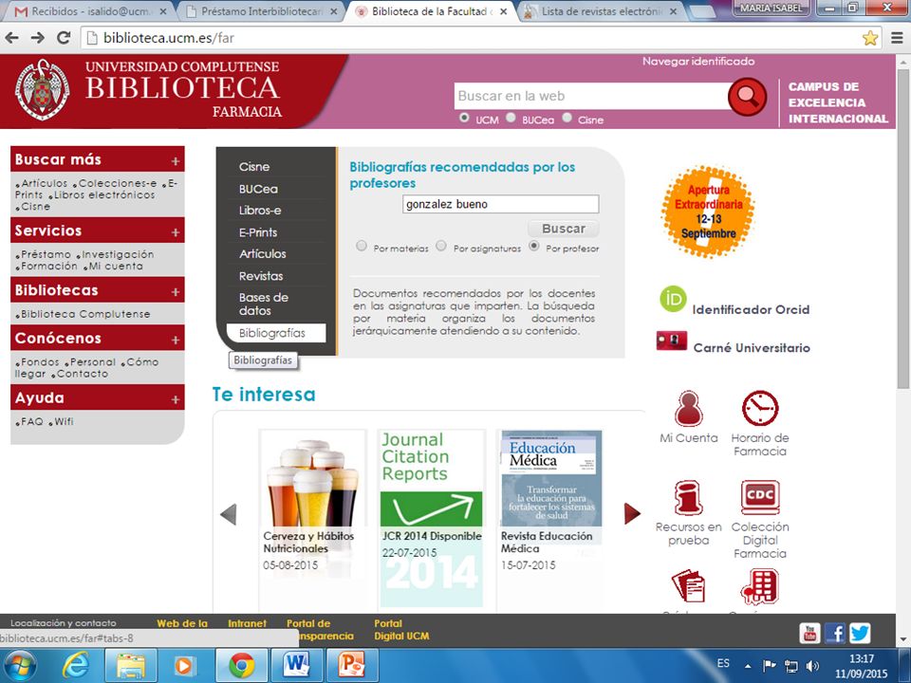Expand the Servicios section plus

pyautogui.click(x=176, y=232)
